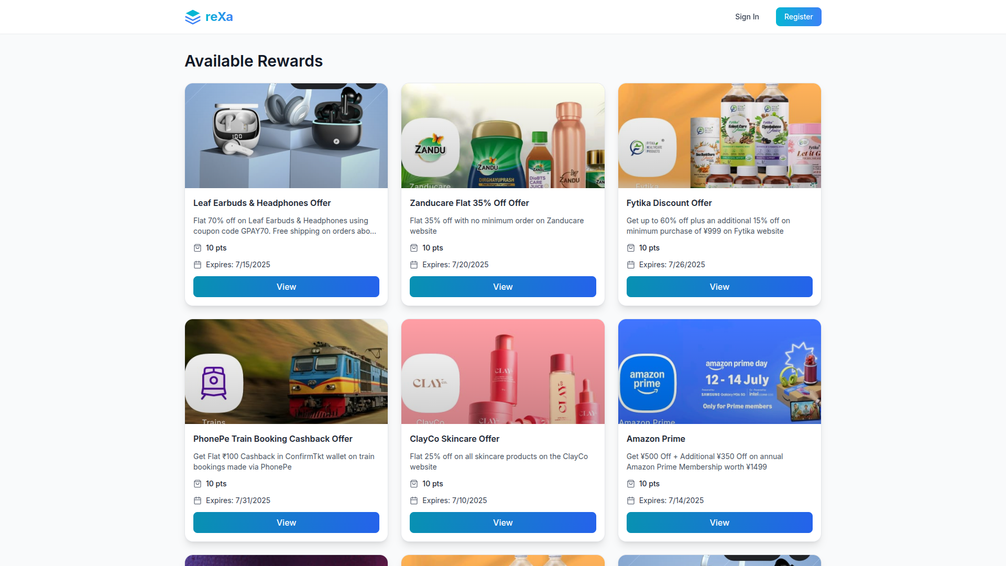
Task: Click the Leaf Earbuds & Headphones Offer title
Action: pyautogui.click(x=262, y=203)
